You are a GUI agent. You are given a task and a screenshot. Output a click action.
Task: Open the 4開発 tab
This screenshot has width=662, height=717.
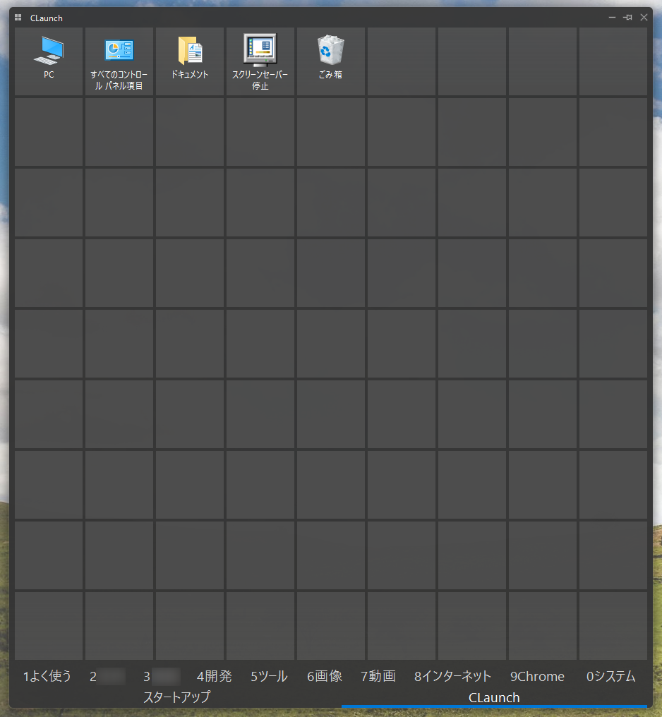tap(215, 676)
